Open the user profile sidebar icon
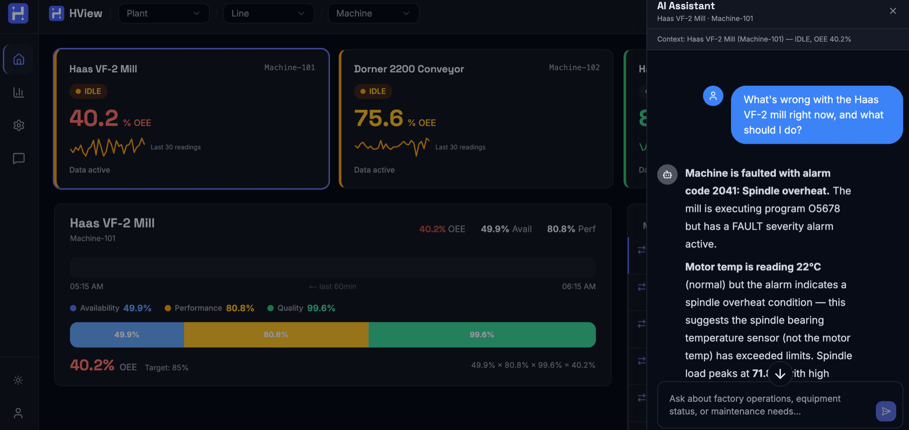 point(18,413)
